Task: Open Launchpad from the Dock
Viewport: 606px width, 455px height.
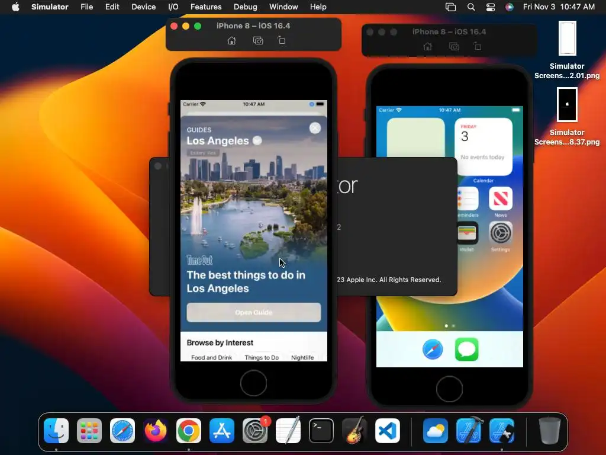Action: coord(89,431)
